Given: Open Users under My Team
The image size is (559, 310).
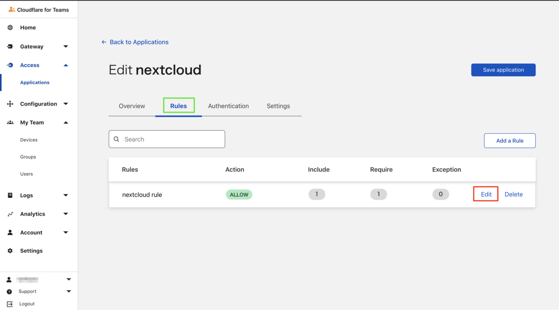Looking at the screenshot, I should (x=27, y=174).
